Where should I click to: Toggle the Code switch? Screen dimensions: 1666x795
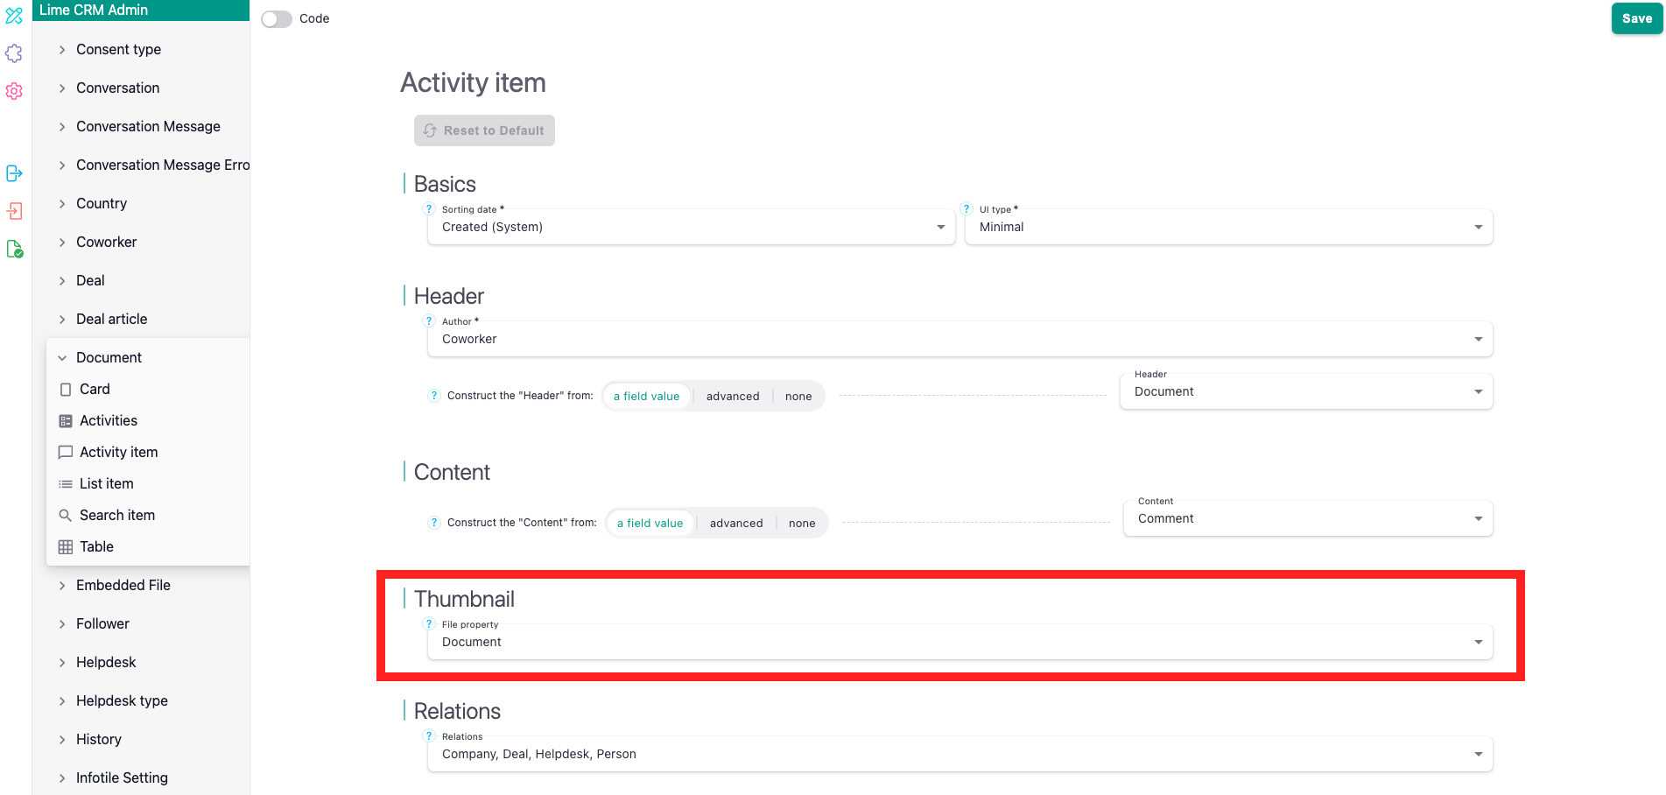coord(277,19)
